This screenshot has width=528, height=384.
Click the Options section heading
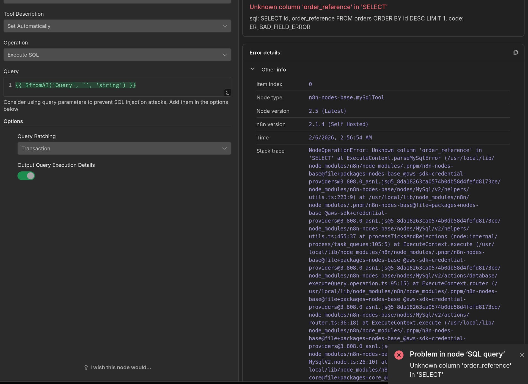[x=13, y=121]
